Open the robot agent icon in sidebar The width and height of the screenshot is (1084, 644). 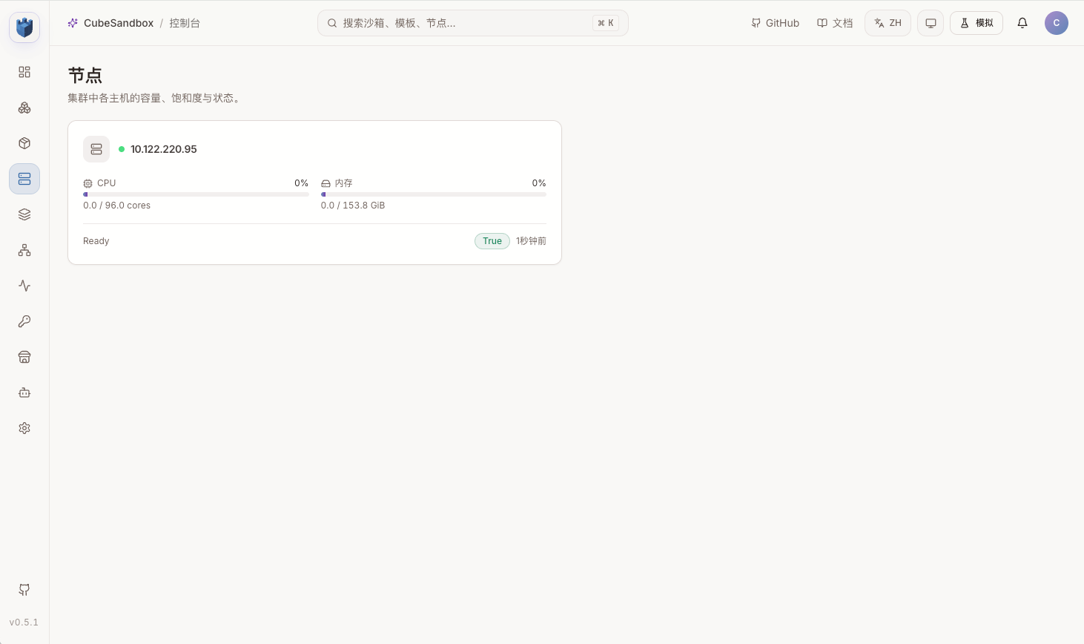click(24, 392)
